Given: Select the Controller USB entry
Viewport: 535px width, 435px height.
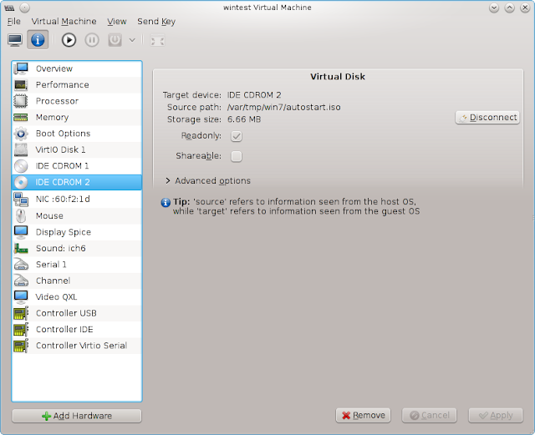Looking at the screenshot, I should (77, 313).
